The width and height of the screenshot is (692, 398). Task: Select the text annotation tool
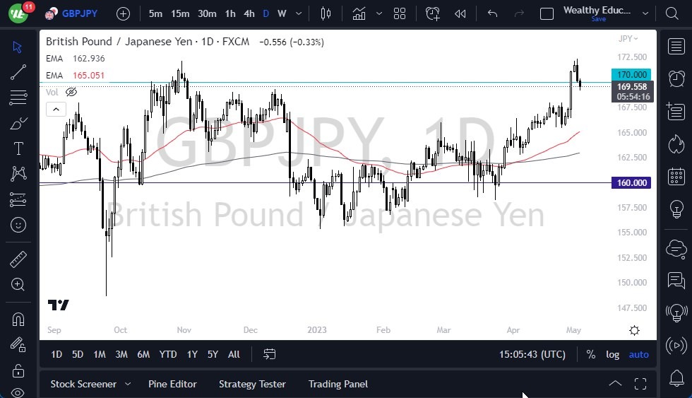pyautogui.click(x=18, y=148)
